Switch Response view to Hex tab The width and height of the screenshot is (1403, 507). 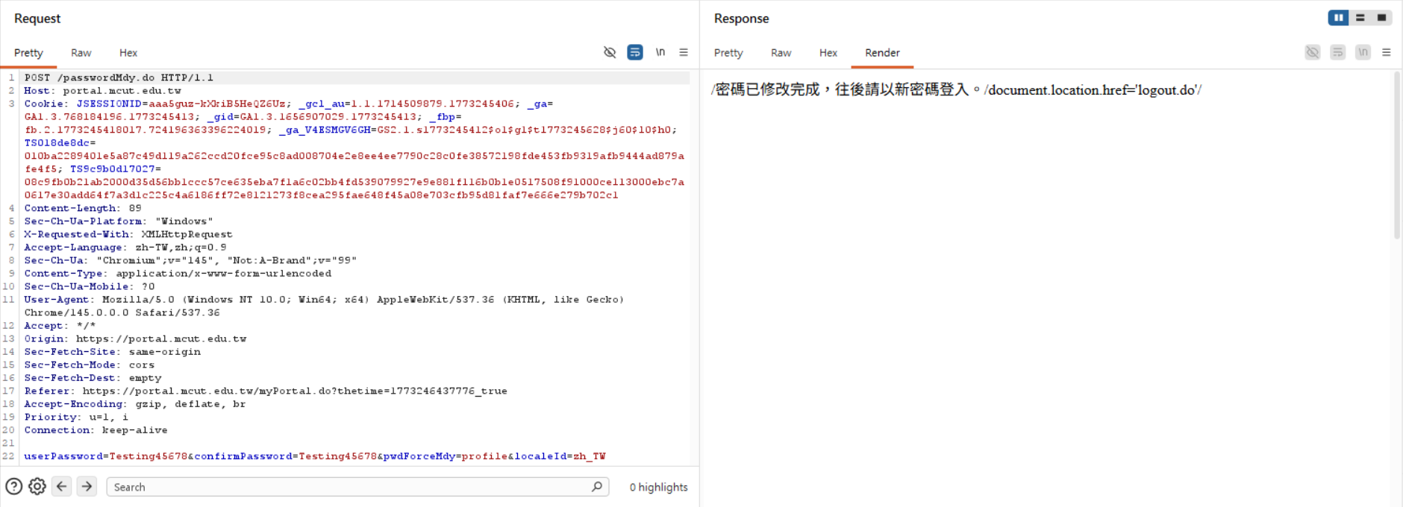tap(828, 53)
